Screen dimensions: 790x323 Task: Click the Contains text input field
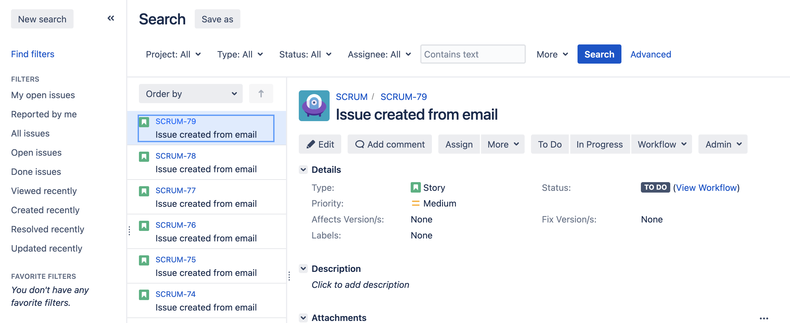pos(473,54)
